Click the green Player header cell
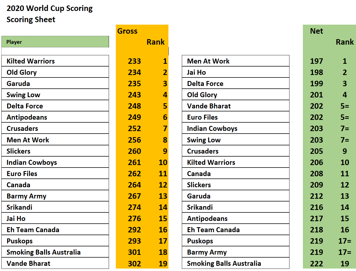This screenshot has width=356, height=271. 55,42
